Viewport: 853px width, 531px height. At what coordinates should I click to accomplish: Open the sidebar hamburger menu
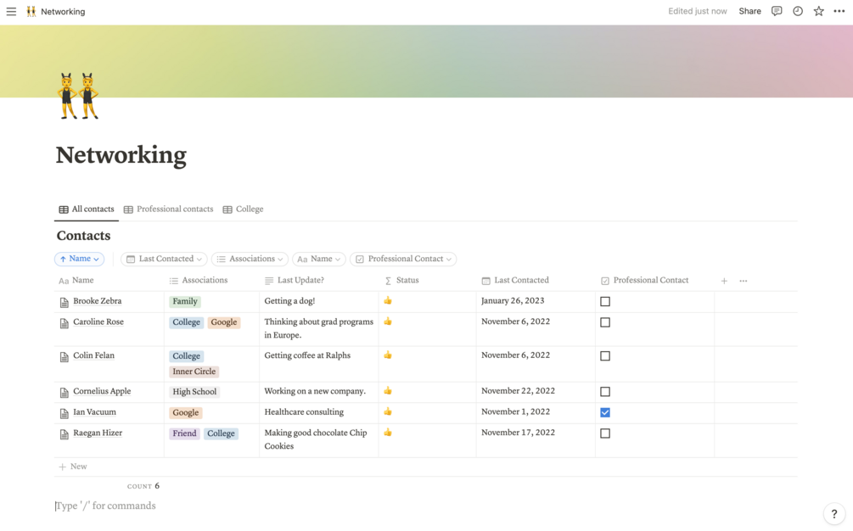tap(11, 12)
